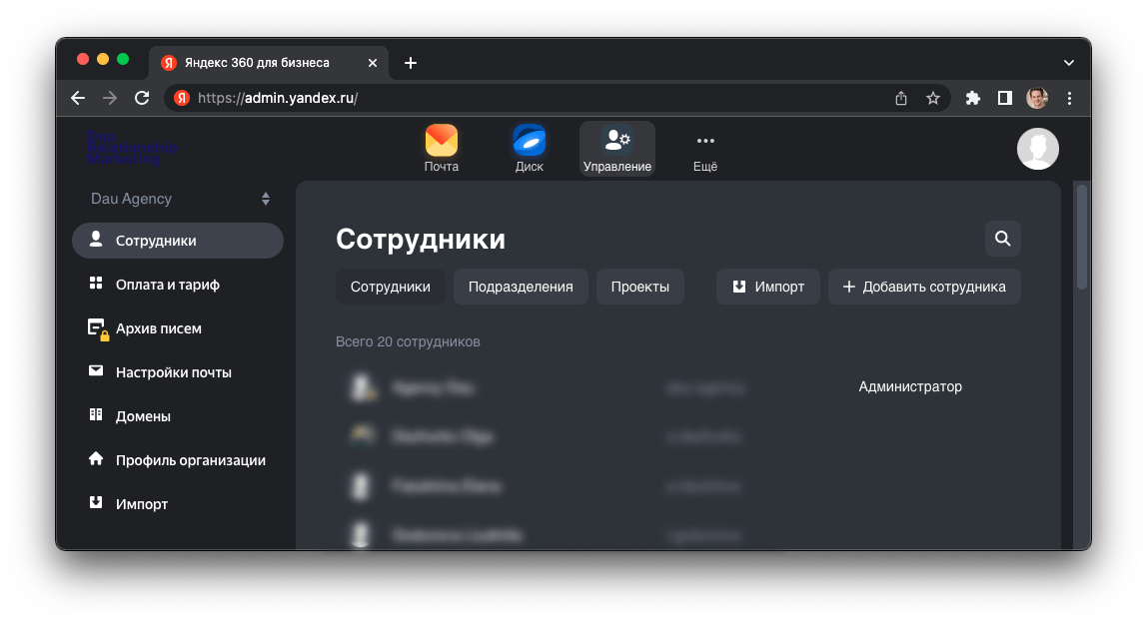Close the Яндекс 360 для бизнеса tab
1147x624 pixels.
click(373, 63)
